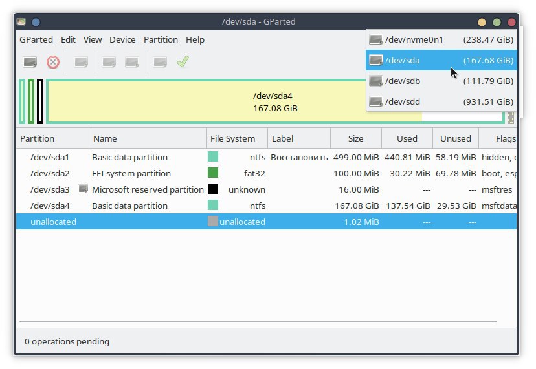Click the horizontal scrollbar of partition list
Image resolution: width=536 pixels, height=369 pixels.
(x=258, y=321)
